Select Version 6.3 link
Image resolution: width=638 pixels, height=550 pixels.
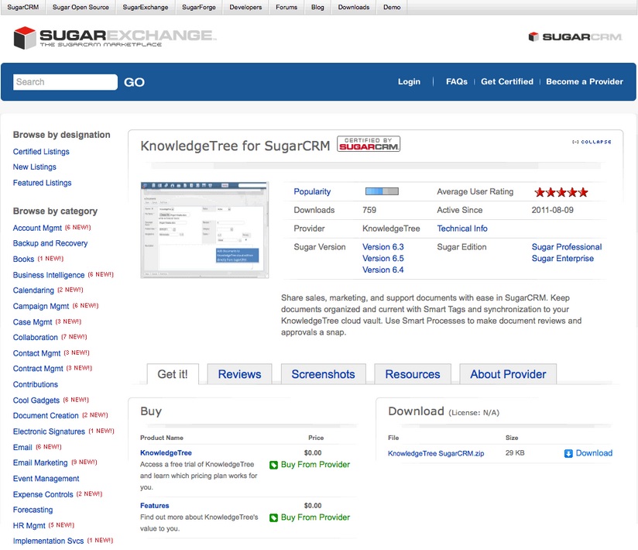click(383, 246)
